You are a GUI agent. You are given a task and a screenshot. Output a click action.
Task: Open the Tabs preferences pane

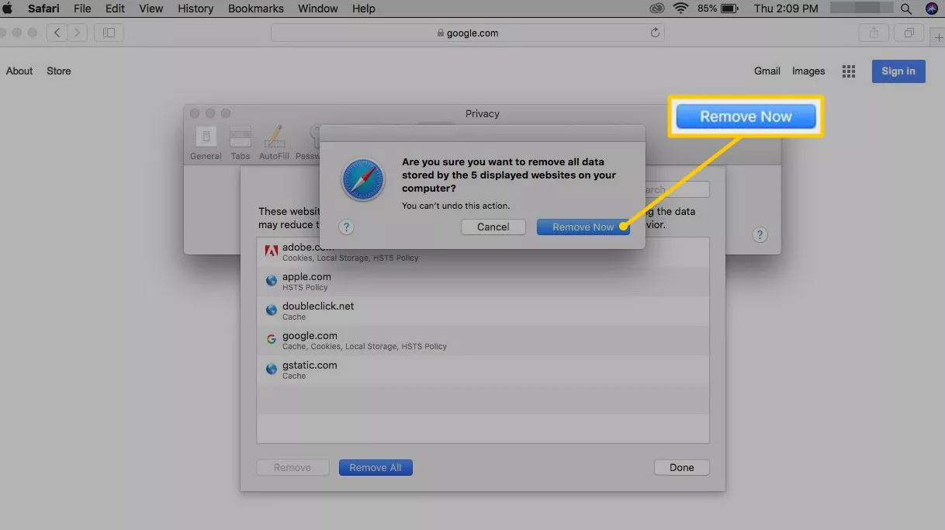241,143
